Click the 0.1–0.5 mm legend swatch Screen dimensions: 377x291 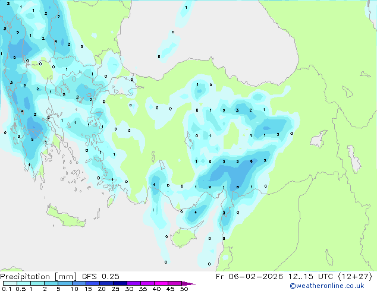click(10, 283)
